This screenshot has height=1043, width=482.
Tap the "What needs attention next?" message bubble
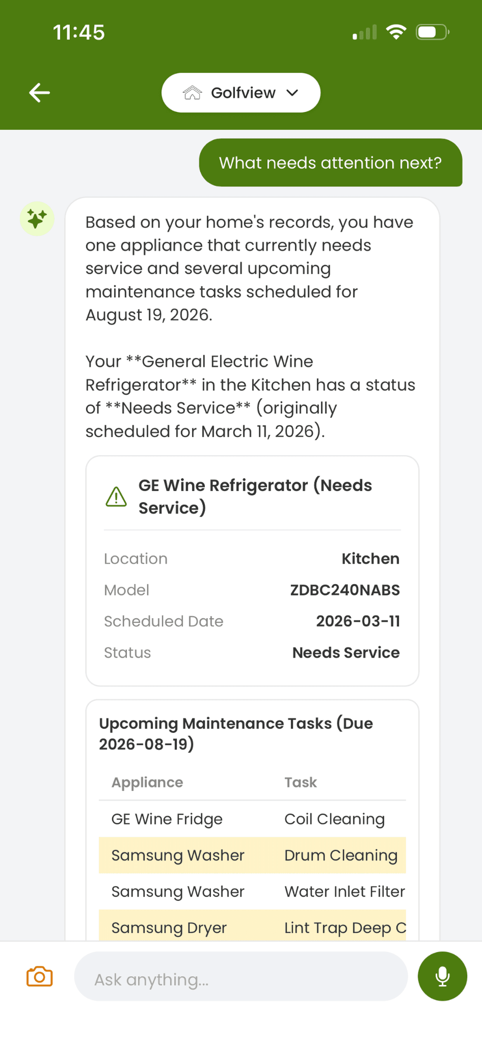(x=331, y=163)
